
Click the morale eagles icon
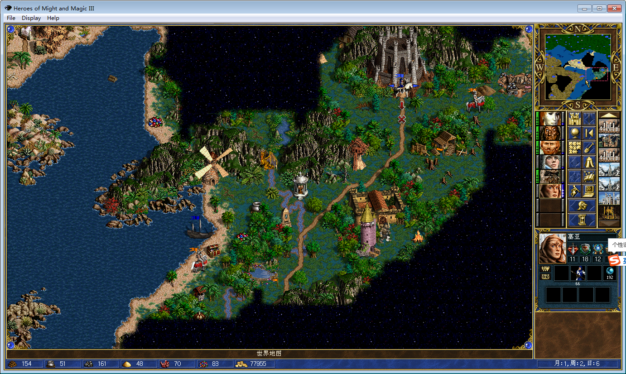545,269
